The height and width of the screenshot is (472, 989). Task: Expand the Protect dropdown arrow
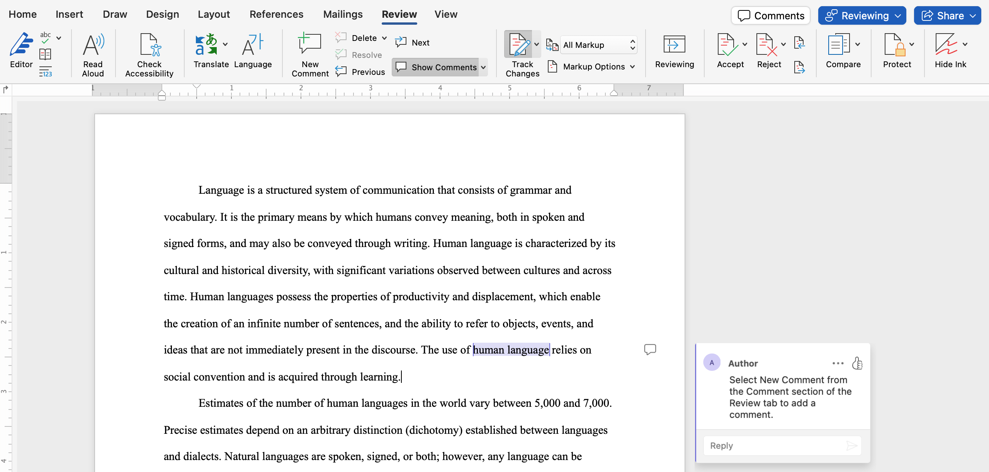[912, 44]
